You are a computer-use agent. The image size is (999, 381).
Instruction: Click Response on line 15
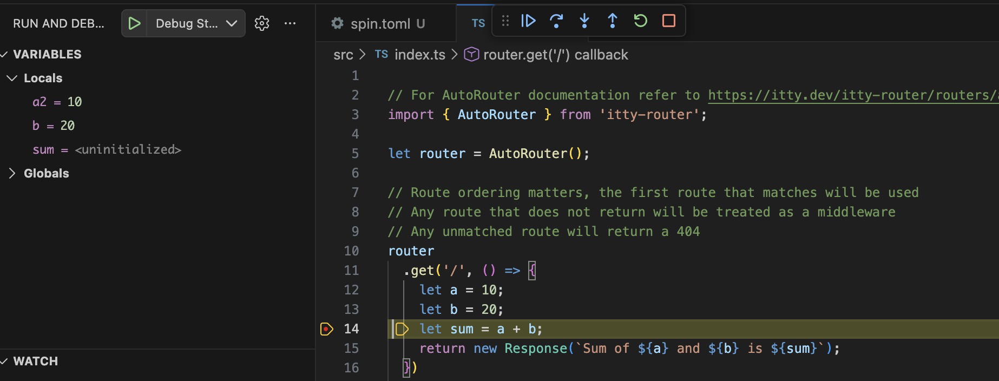point(536,349)
